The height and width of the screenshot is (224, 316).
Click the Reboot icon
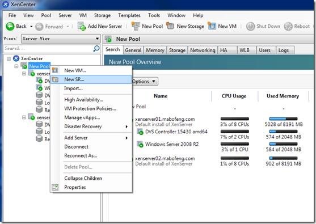(x=288, y=27)
